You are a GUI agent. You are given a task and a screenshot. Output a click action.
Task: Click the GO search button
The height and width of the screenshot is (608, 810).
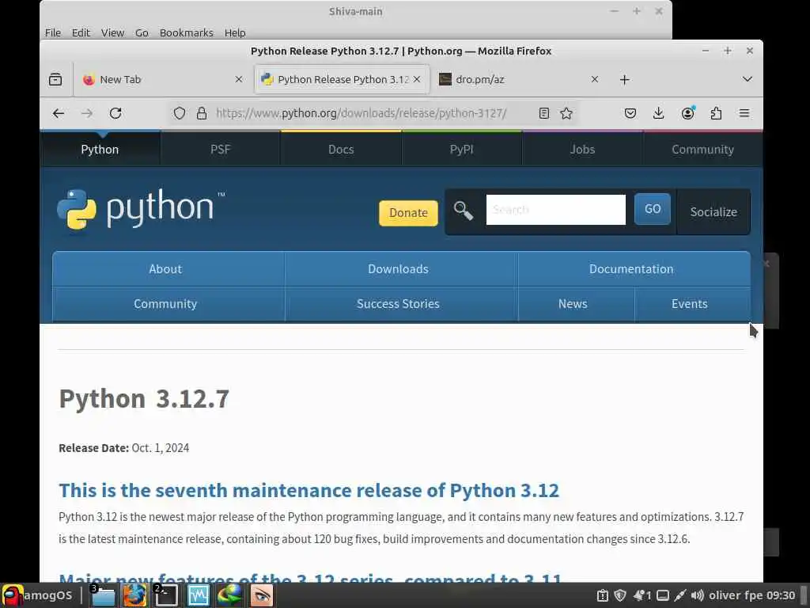point(653,209)
